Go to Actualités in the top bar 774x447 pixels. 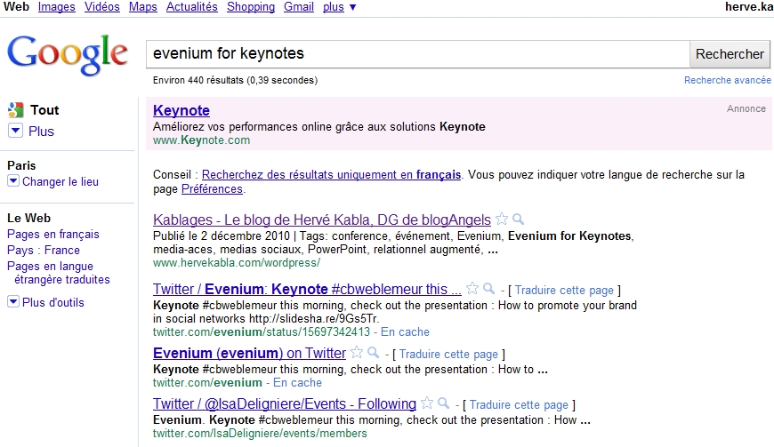(192, 7)
